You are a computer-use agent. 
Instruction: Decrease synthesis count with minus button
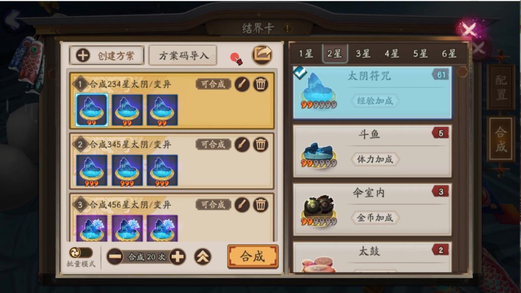pyautogui.click(x=115, y=256)
